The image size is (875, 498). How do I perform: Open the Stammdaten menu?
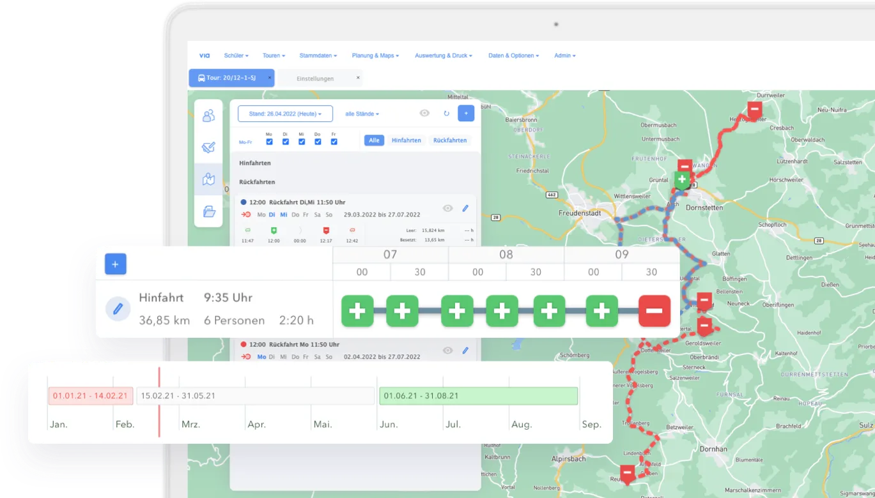click(x=318, y=56)
